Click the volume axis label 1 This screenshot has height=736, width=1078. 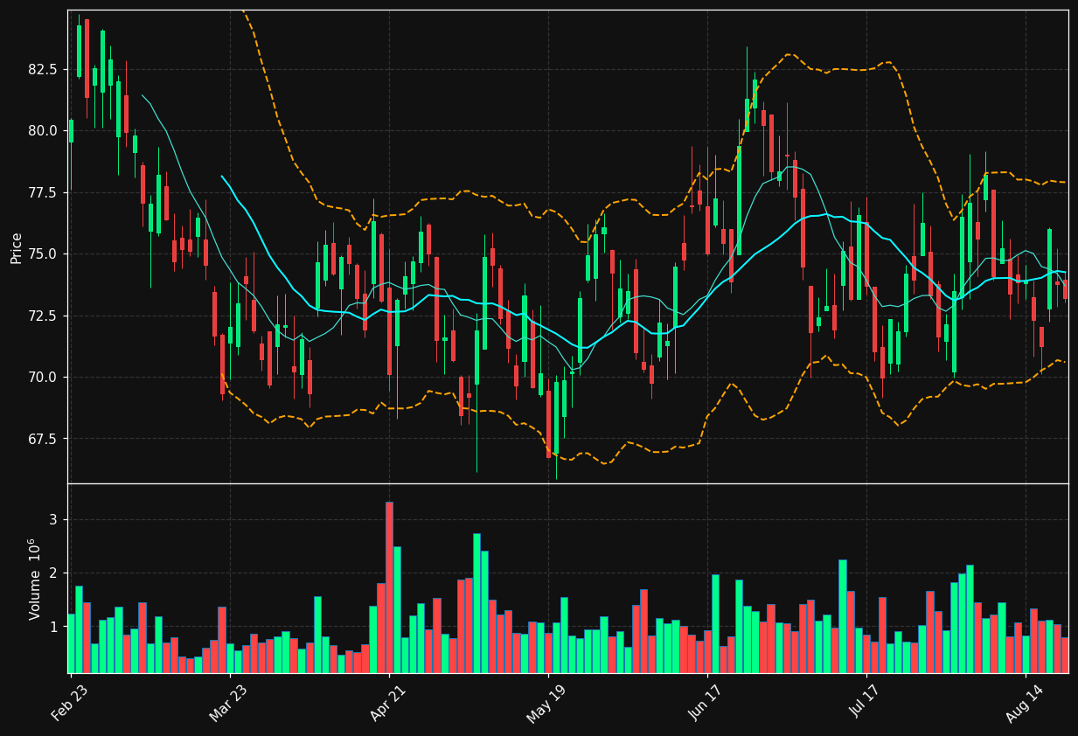coord(52,627)
